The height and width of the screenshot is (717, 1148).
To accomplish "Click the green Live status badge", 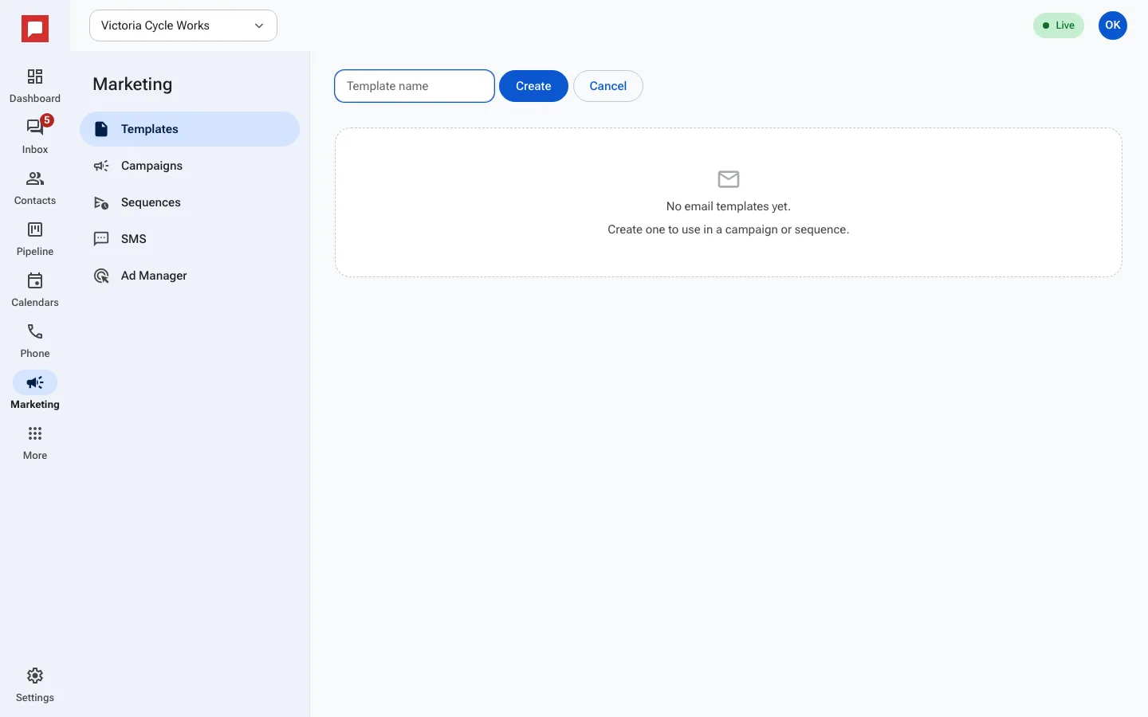I will [1059, 25].
